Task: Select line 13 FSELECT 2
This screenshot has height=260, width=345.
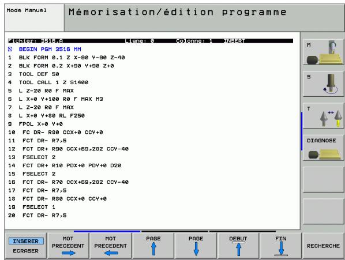Action: click(x=32, y=157)
